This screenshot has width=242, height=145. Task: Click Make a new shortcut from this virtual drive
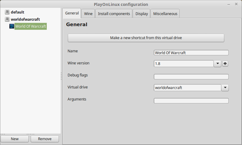pos(146,38)
